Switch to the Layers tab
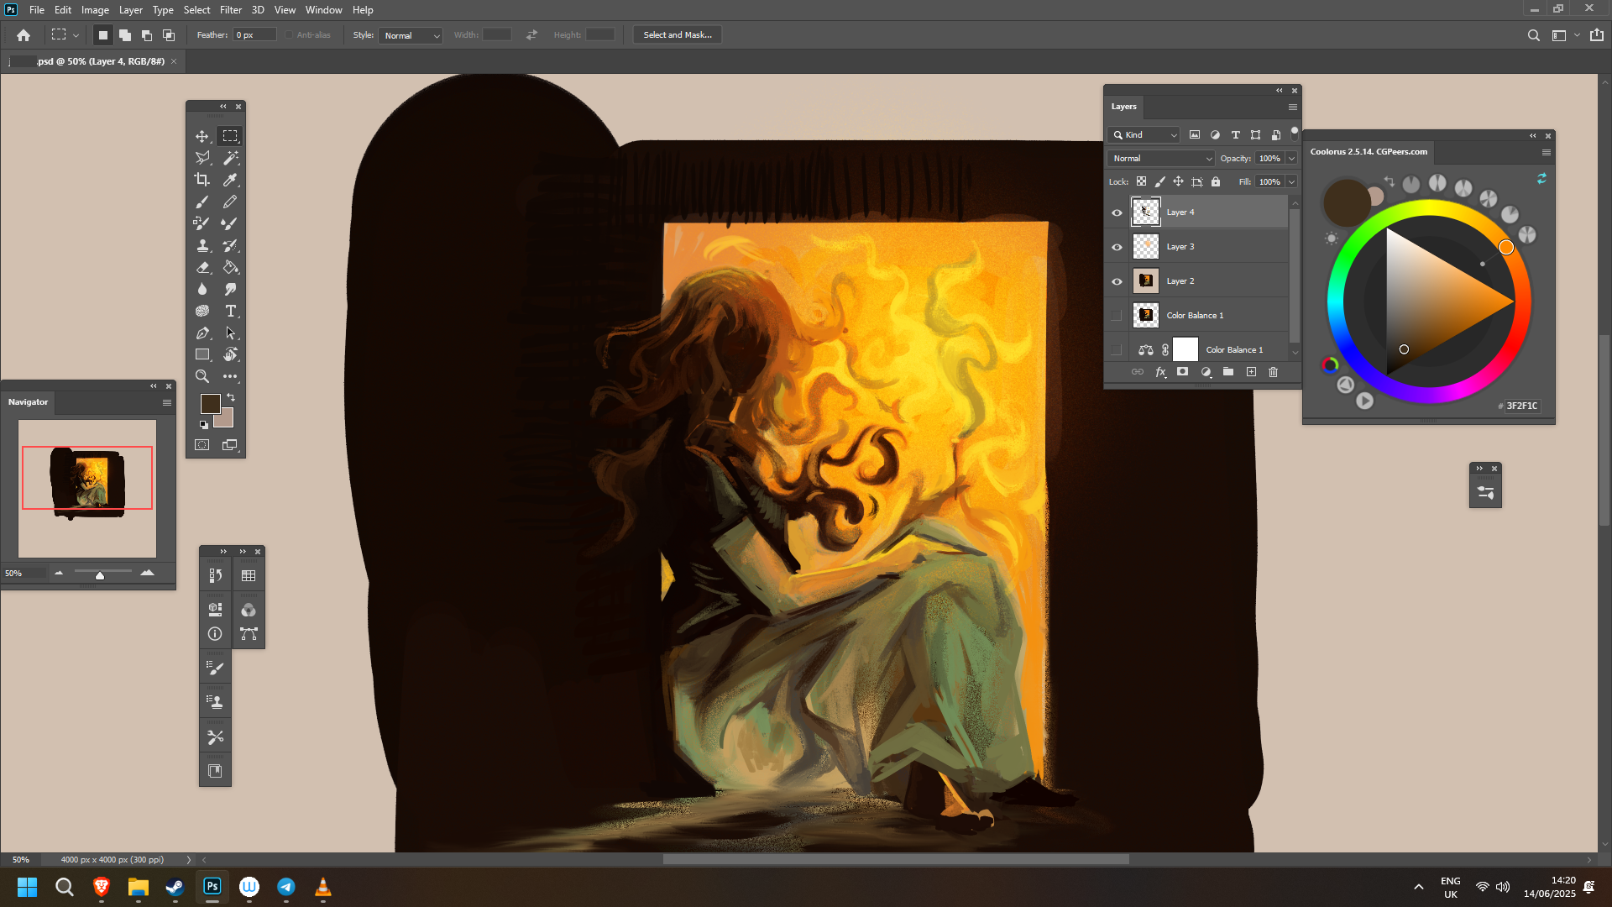Image resolution: width=1612 pixels, height=907 pixels. [x=1123, y=107]
